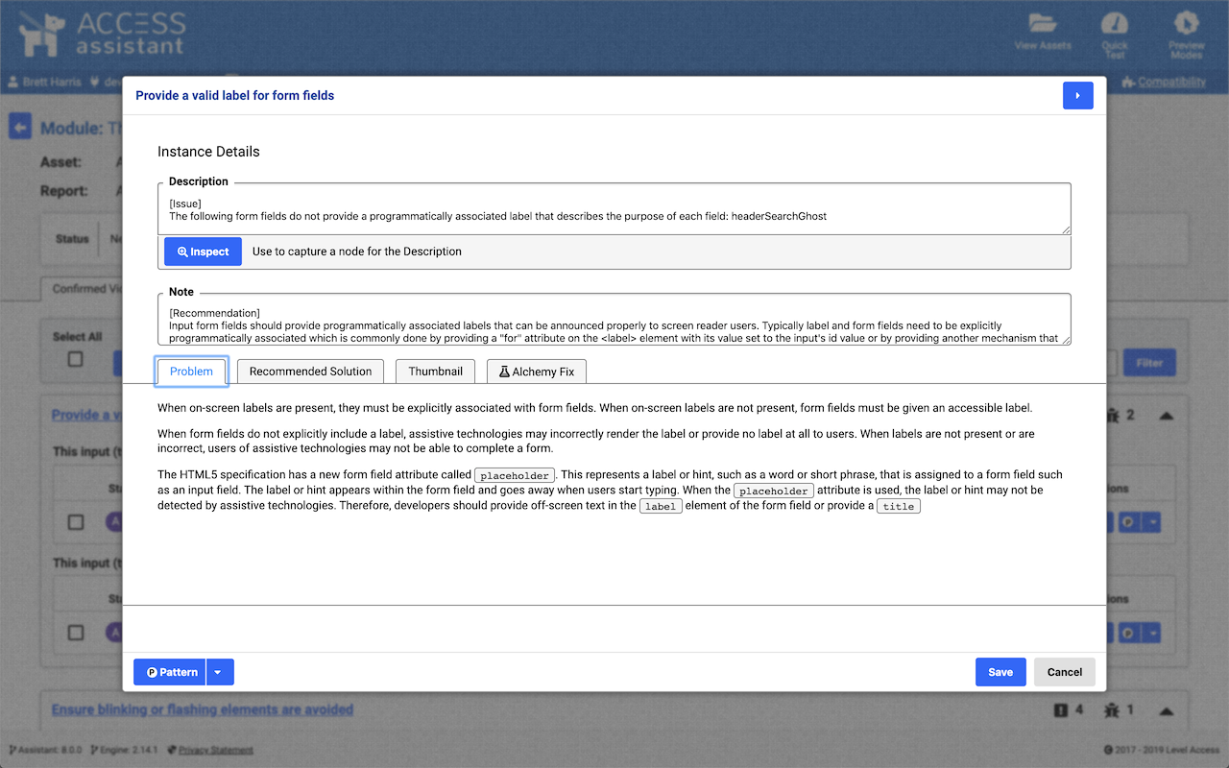Check the first This input row checkbox
The width and height of the screenshot is (1229, 768).
[x=76, y=523]
